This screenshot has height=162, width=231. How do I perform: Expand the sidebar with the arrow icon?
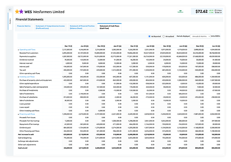(x=10, y=10)
